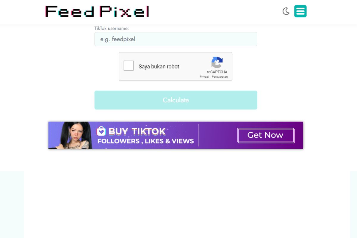357x238 pixels.
Task: Open the teal hamburger menu
Action: click(x=300, y=11)
